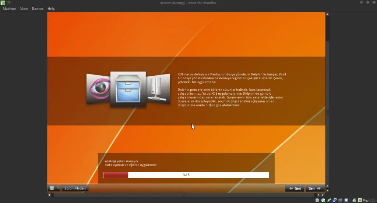Viewport: 377px width, 203px height.
Task: Click the lower vertical scroll up arrow
Action: pos(327,186)
